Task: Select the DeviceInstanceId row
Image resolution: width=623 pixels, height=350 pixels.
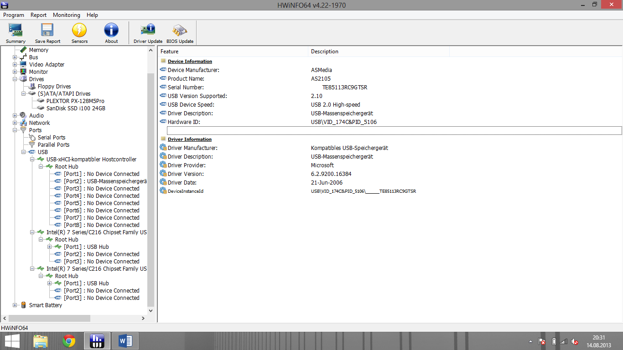Action: (x=390, y=191)
